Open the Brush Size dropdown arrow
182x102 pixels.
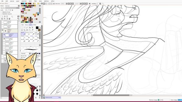click(29, 56)
